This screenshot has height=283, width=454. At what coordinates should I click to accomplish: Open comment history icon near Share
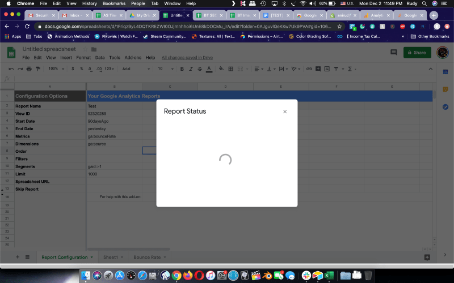point(393,52)
